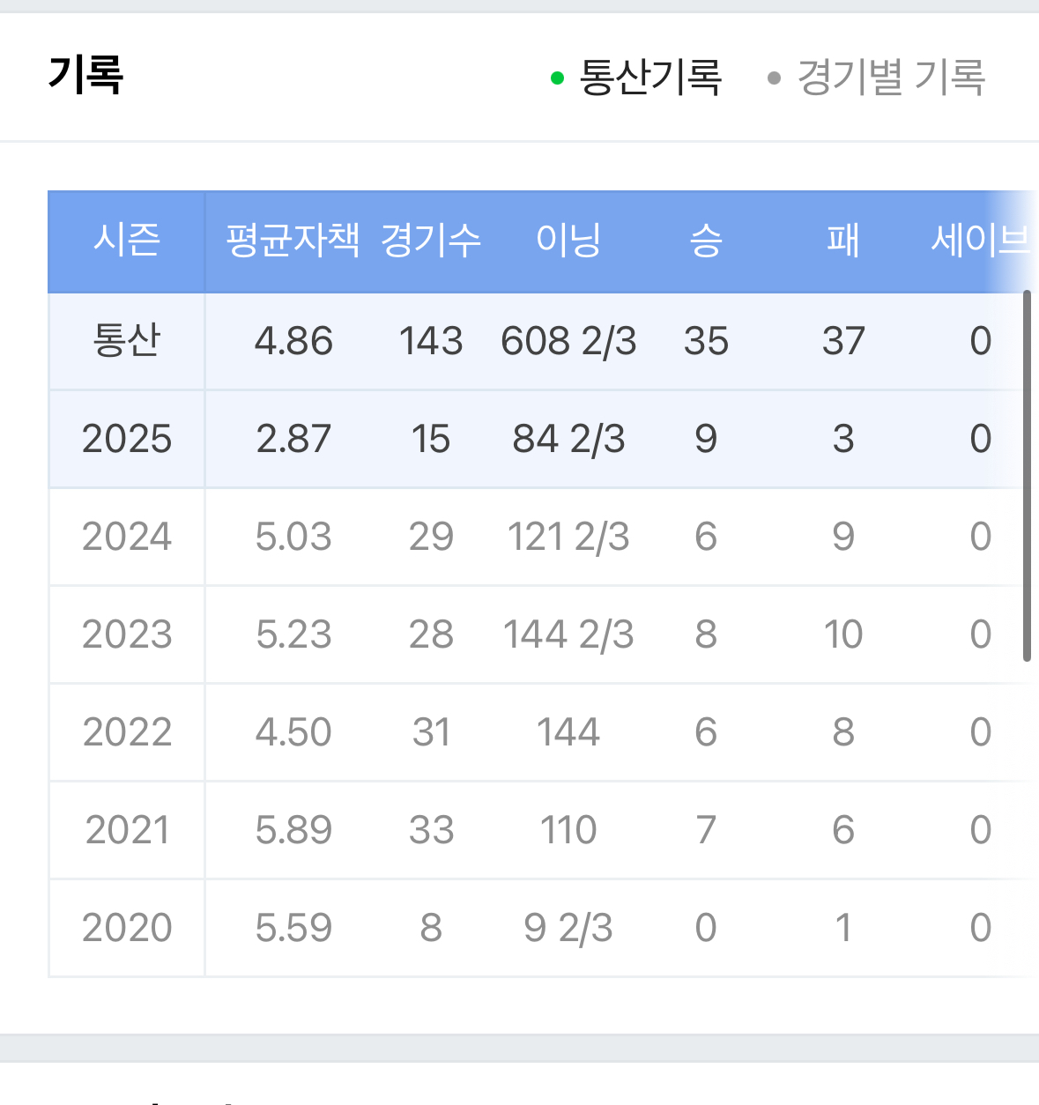Click the 승 column header
Image resolution: width=1039 pixels, height=1105 pixels.
pyautogui.click(x=706, y=240)
